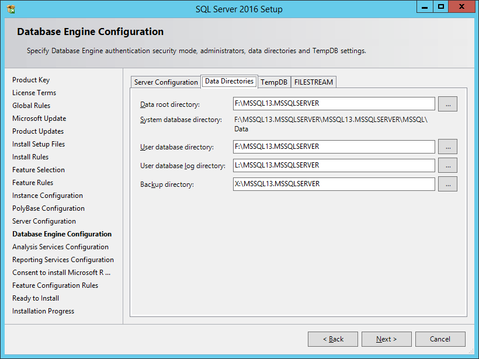Edit the Backup directory path field
This screenshot has width=479, height=359.
(x=333, y=184)
